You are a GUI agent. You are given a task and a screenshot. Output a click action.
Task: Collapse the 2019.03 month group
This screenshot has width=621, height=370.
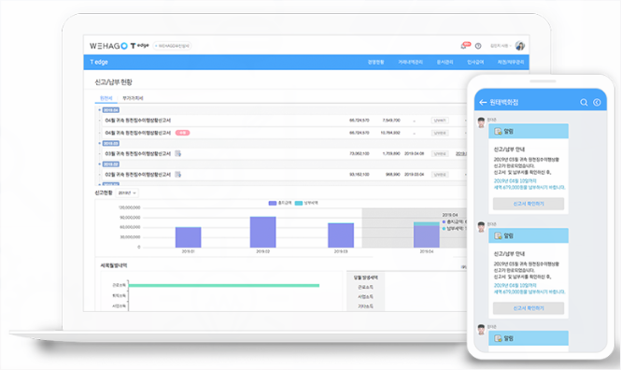point(110,143)
